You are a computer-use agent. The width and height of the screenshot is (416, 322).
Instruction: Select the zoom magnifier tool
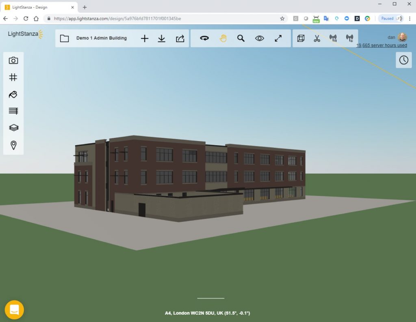(241, 39)
